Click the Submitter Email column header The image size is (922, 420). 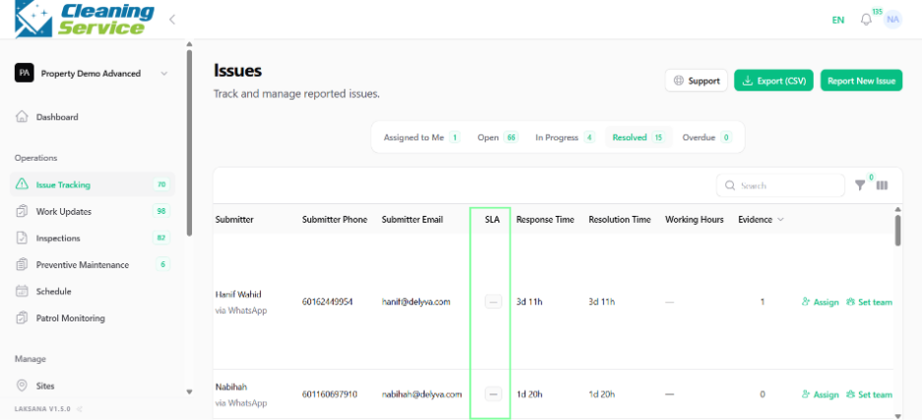(x=412, y=220)
